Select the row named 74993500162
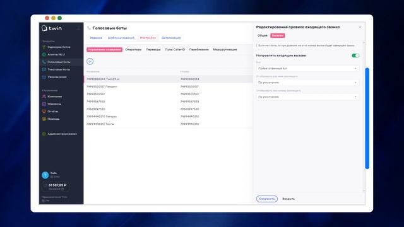The height and width of the screenshot is (227, 404). click(x=169, y=94)
